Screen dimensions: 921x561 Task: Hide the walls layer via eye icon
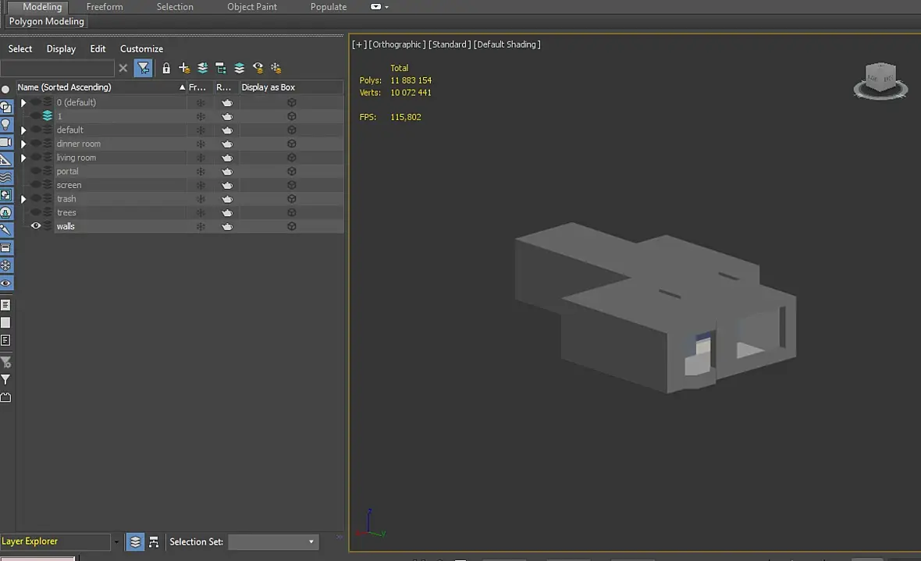(36, 226)
